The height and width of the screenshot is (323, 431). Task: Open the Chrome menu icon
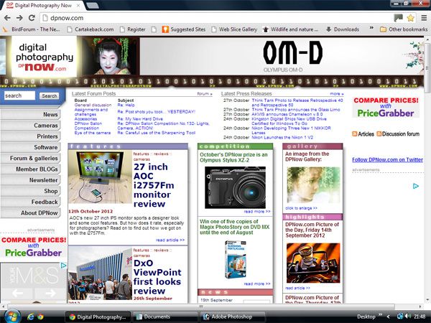(422, 17)
